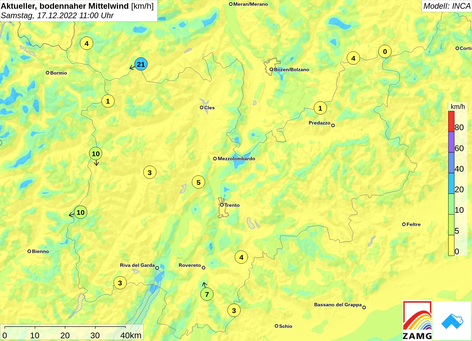The image size is (472, 341).
Task: Select the 4 km/h marker north of Bormio
Action: point(87,44)
